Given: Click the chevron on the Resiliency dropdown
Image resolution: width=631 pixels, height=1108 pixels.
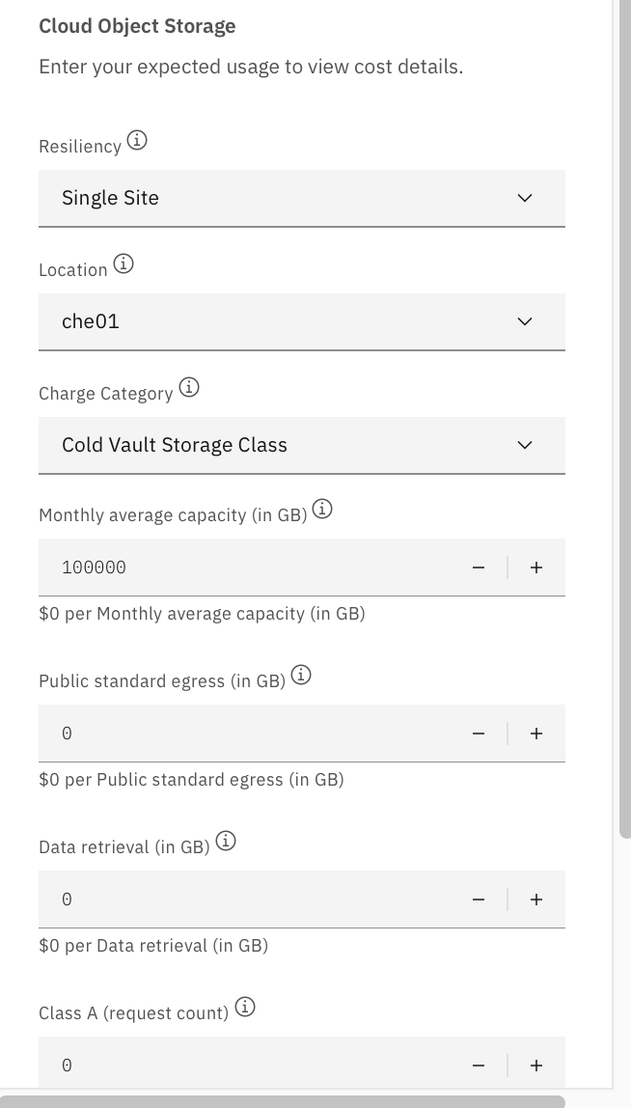Looking at the screenshot, I should (x=524, y=198).
